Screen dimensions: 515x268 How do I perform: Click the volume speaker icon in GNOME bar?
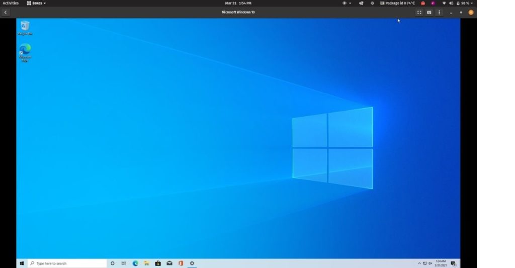(451, 3)
